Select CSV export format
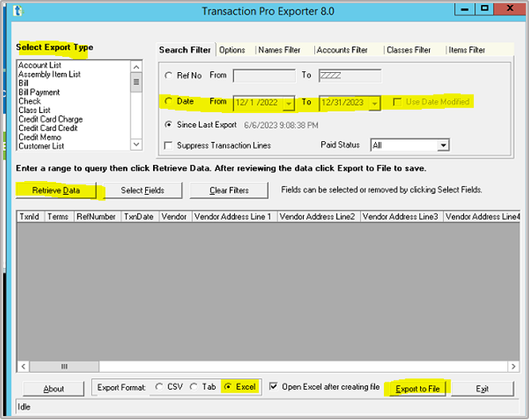This screenshot has width=529, height=420. (x=159, y=387)
